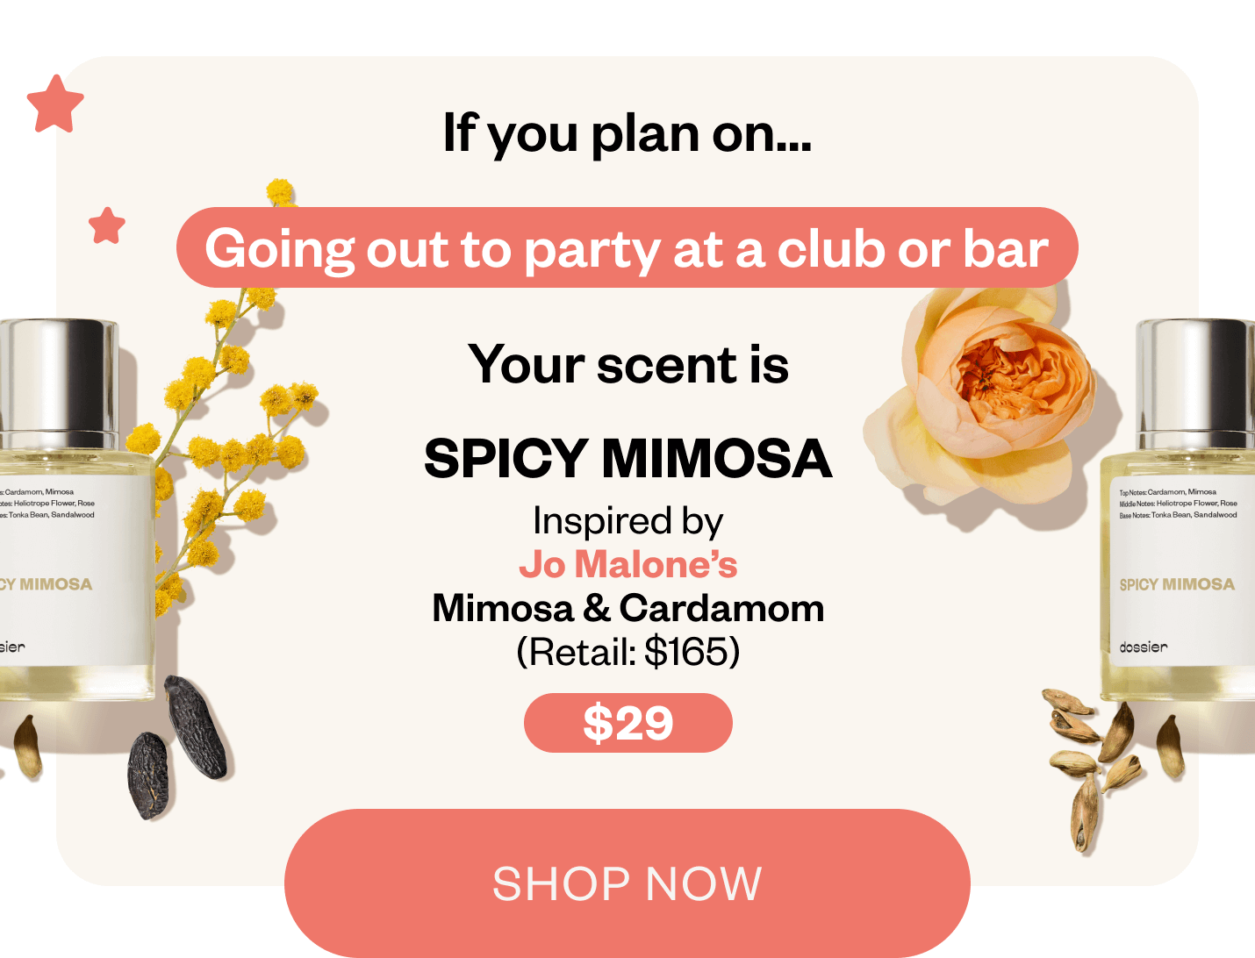Click the SHOP NOW button
Viewport: 1255px width, 958px height.
pos(627,883)
